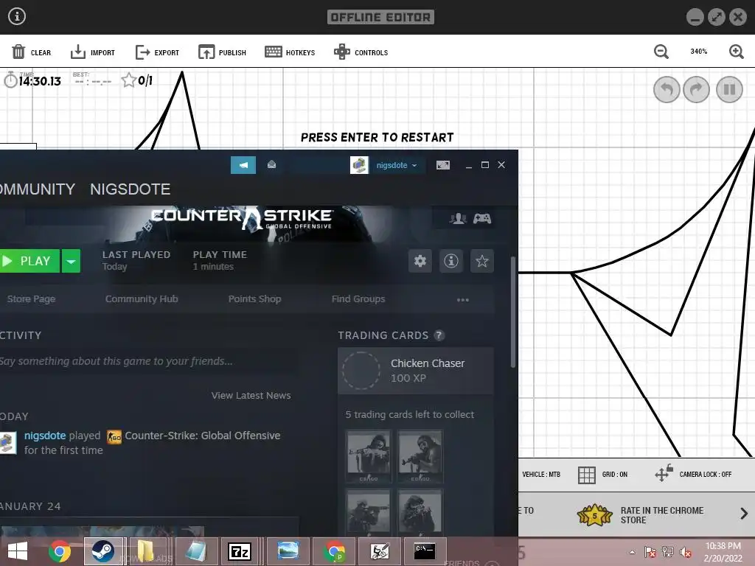Viewport: 755px width, 566px height.
Task: Pause the track playback
Action: [x=729, y=89]
